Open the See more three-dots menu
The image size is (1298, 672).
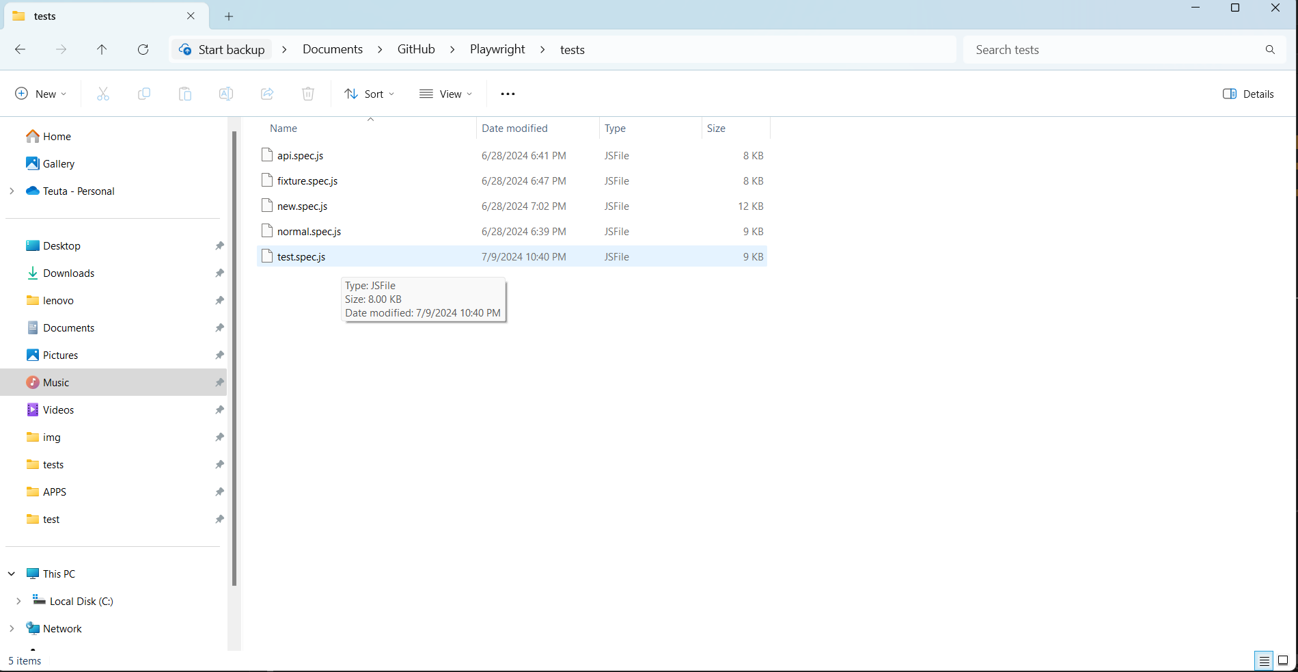[508, 94]
